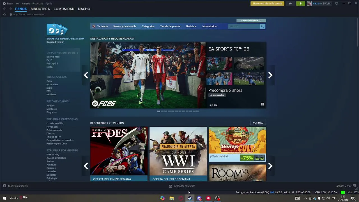Open Categorías store menu
This screenshot has height=202, width=359.
point(148,26)
